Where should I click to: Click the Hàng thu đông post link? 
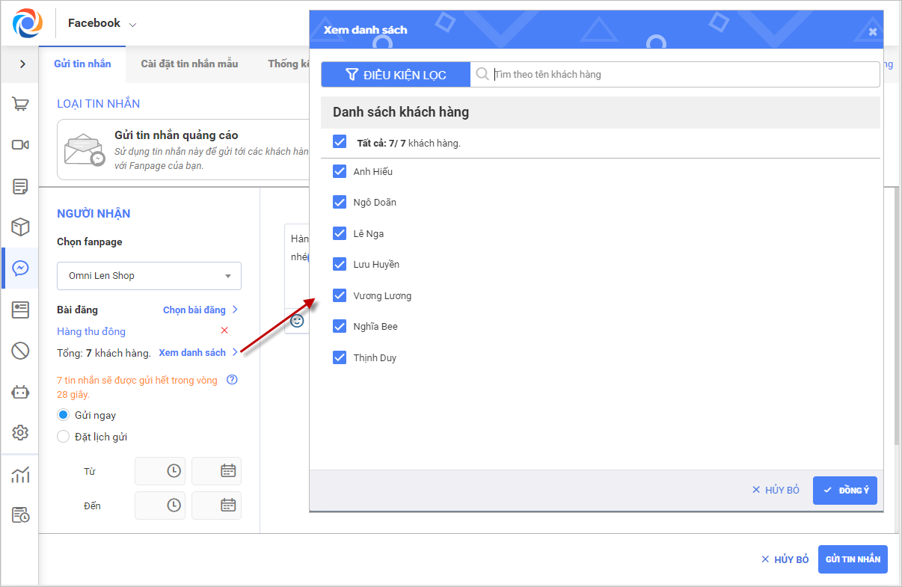pos(91,331)
